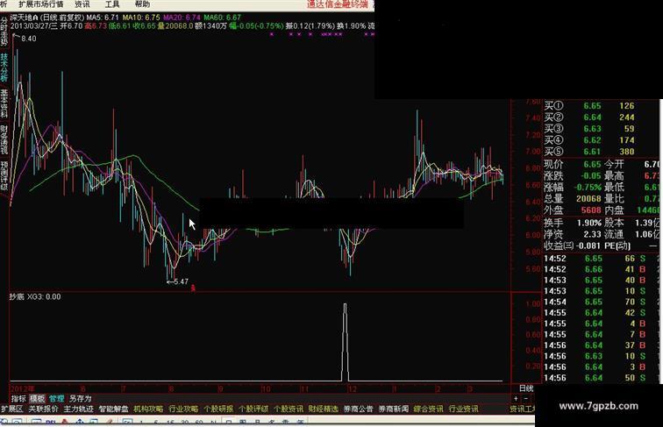Image resolution: width=663 pixels, height=427 pixels.
Task: Open the 个股研报 tab
Action: tap(218, 409)
